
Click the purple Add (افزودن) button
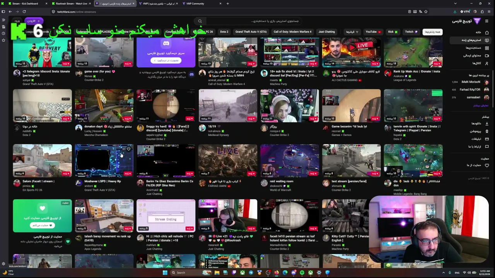(34, 21)
